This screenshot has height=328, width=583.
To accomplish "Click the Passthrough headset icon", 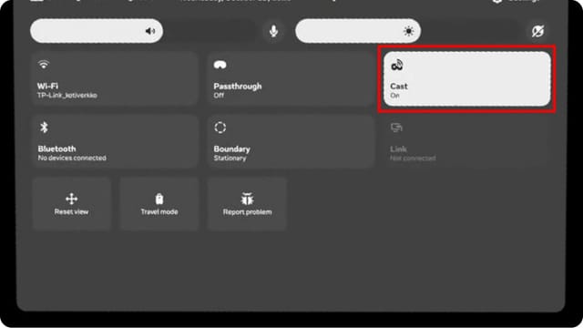I will click(x=220, y=65).
